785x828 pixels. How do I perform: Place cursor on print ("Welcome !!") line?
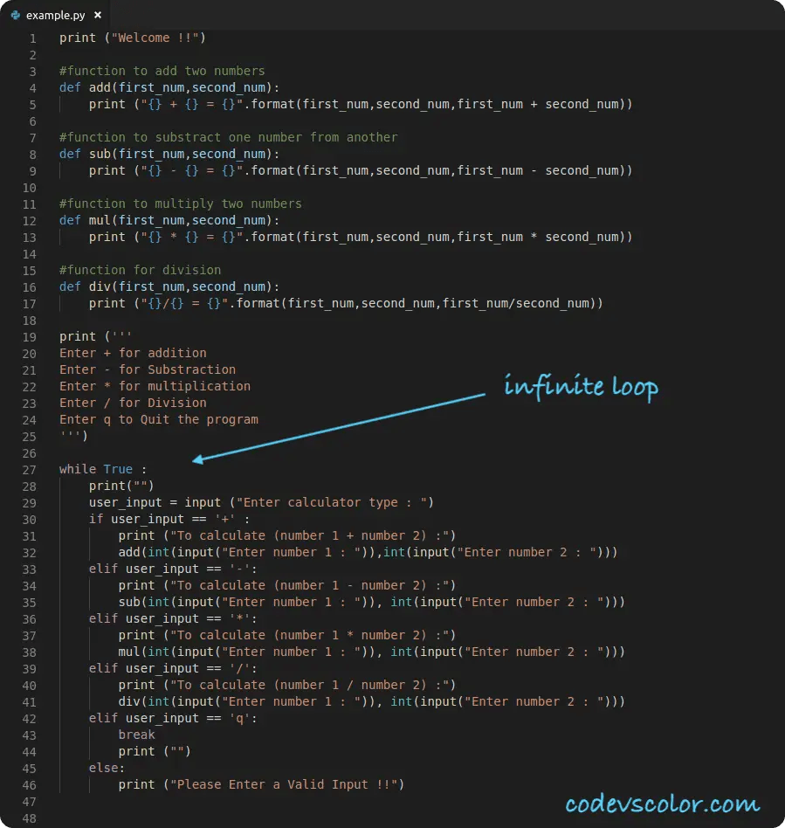point(132,38)
